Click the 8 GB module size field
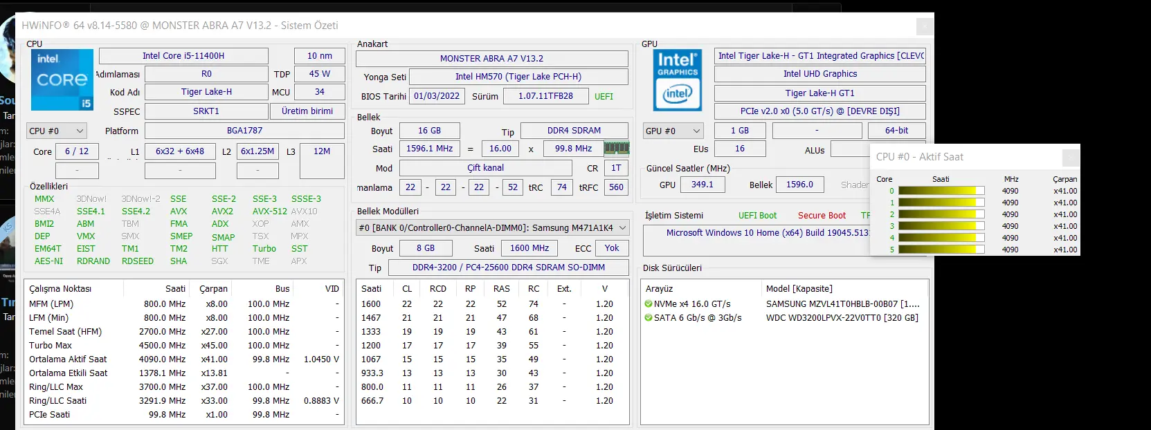Viewport: 1151px width, 430px height. 426,248
